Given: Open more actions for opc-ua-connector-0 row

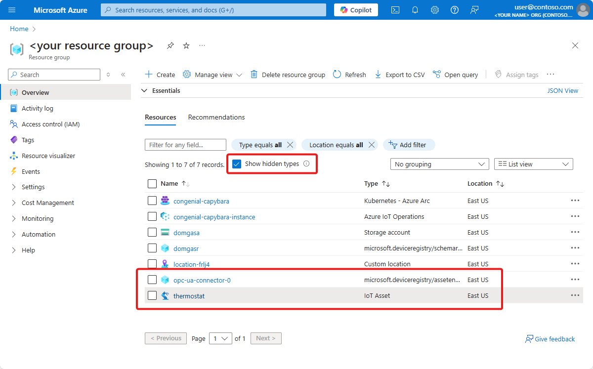Looking at the screenshot, I should coord(575,280).
